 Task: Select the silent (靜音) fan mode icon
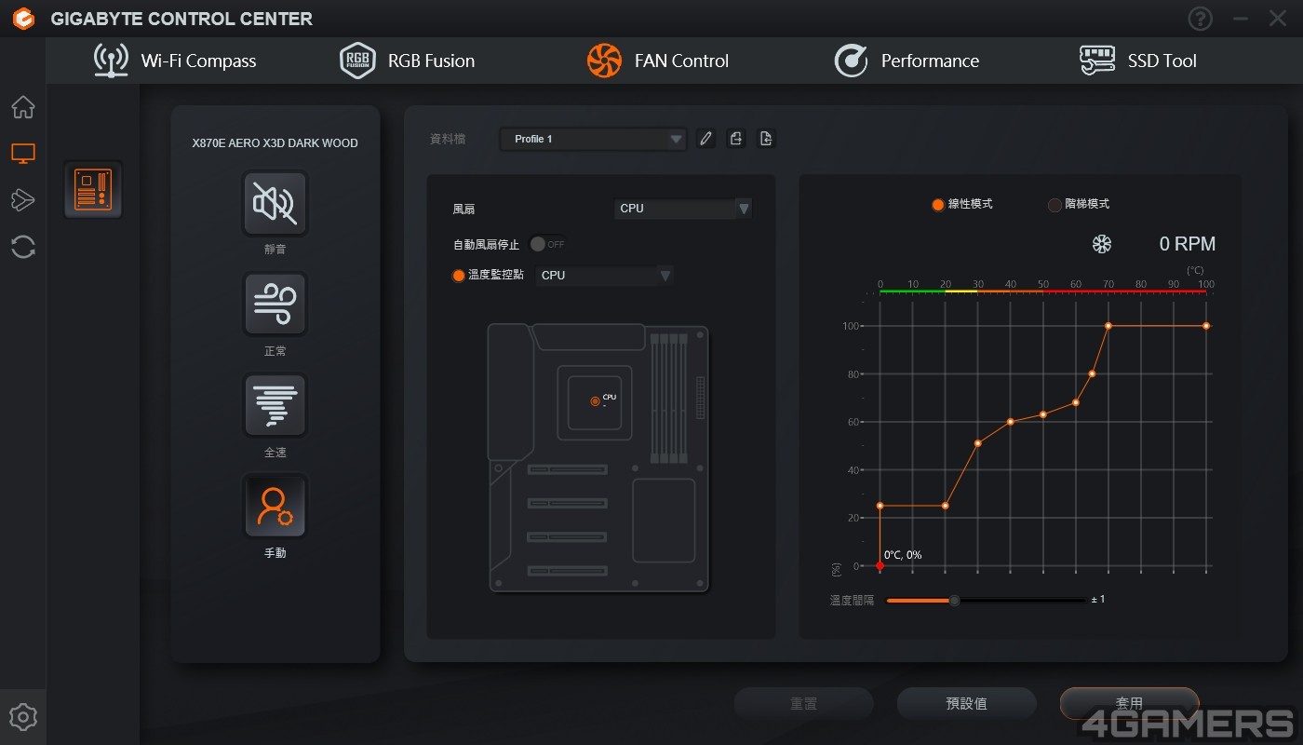(x=275, y=203)
